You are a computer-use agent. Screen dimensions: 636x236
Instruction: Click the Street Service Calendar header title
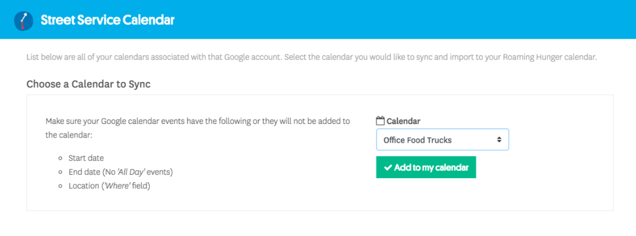(x=107, y=20)
